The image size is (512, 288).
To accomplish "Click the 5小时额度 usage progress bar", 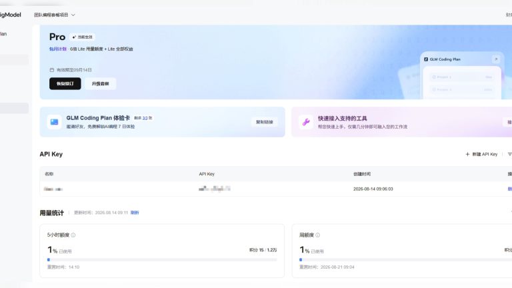I will tap(162, 260).
